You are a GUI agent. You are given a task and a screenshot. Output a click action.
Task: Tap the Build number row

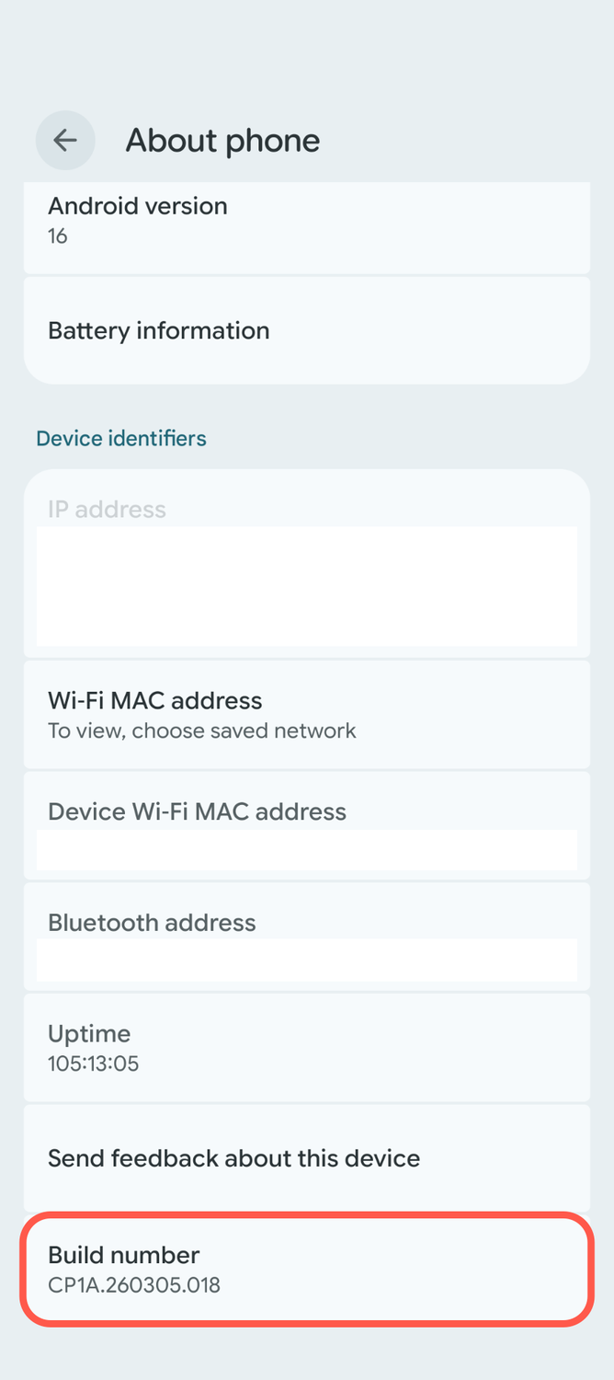tap(307, 1270)
